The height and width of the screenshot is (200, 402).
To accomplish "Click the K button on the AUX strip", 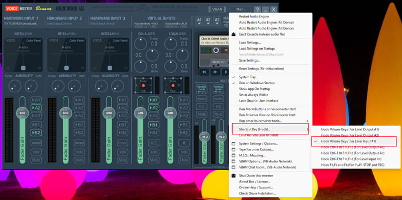I will [x=184, y=143].
